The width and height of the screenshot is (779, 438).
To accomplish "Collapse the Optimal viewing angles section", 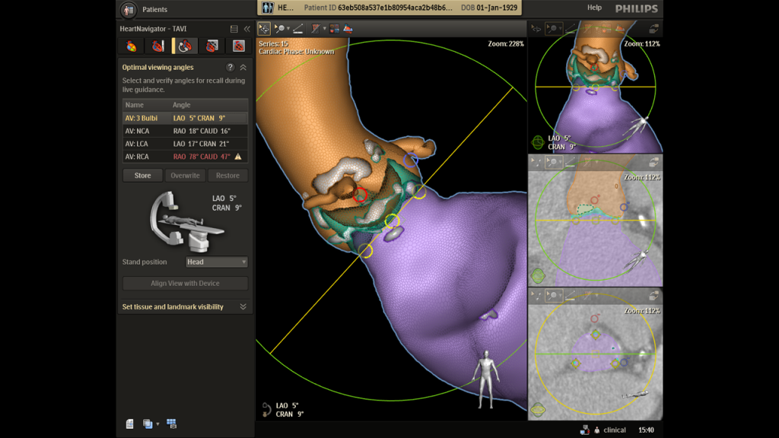I will click(243, 67).
